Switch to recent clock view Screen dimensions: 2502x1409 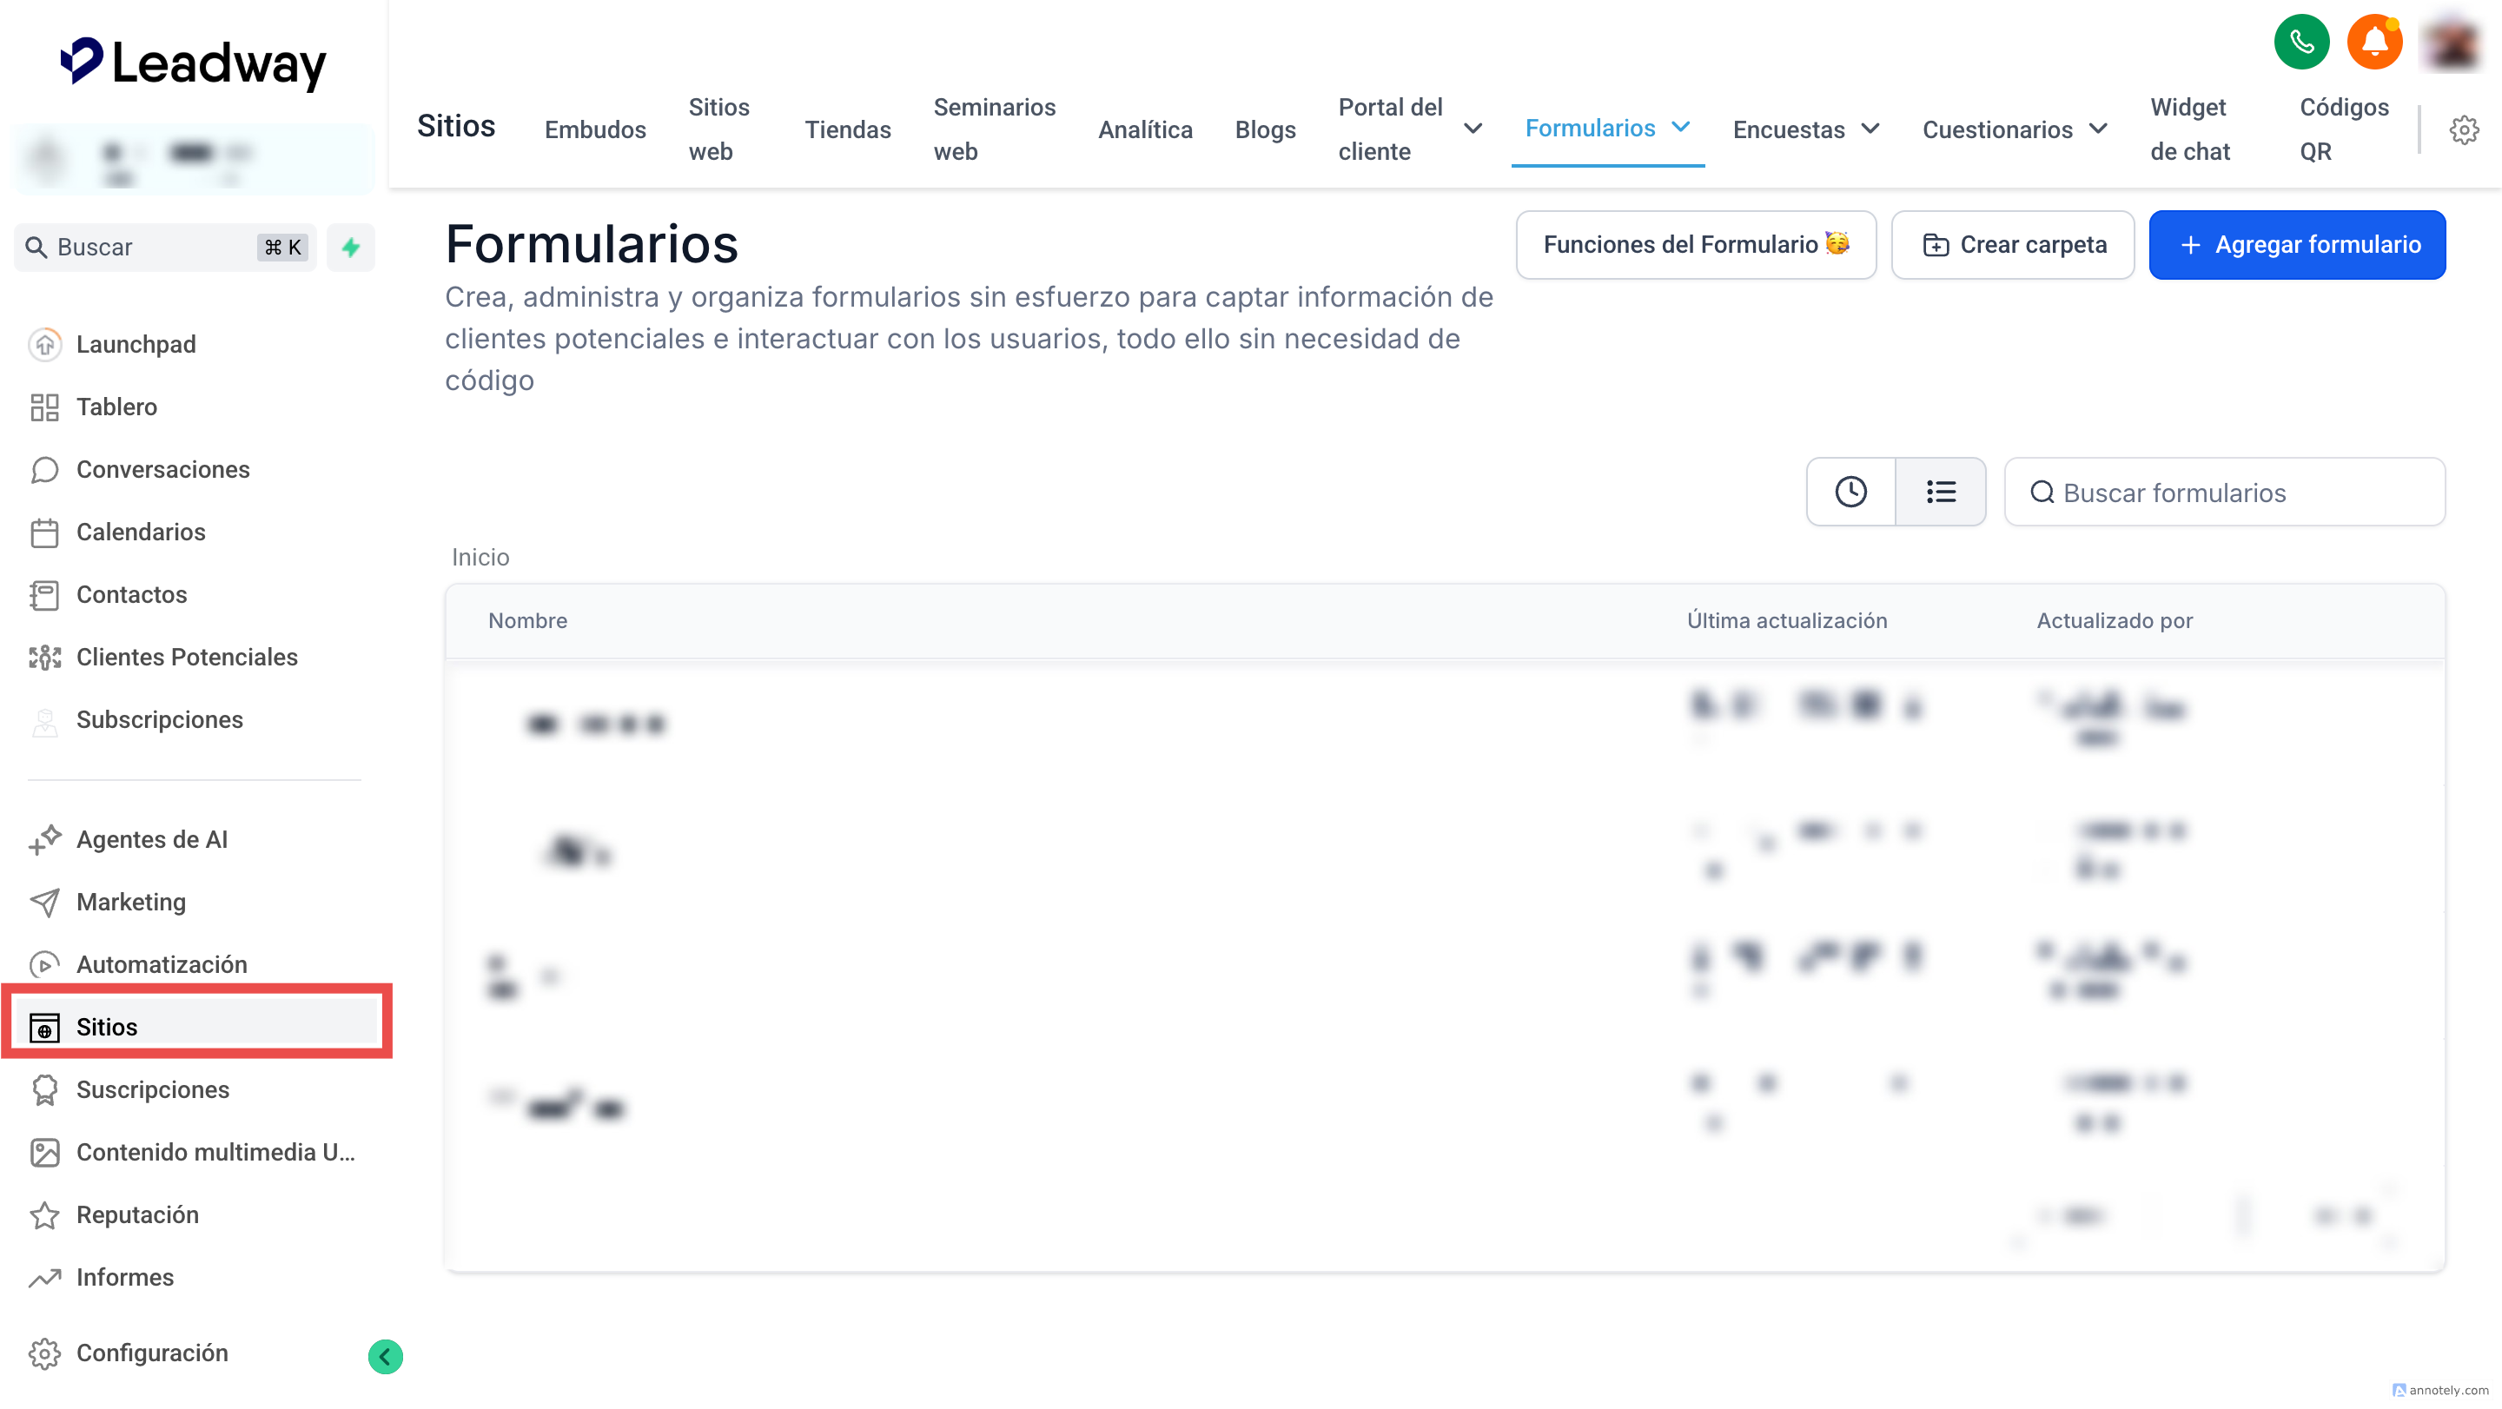pyautogui.click(x=1850, y=492)
